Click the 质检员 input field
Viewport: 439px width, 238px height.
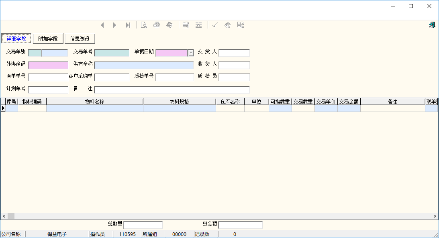(x=234, y=77)
